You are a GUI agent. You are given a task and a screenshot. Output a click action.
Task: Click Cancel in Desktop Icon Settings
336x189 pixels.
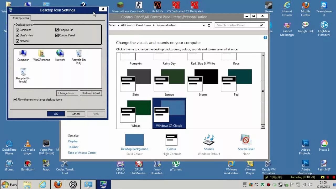76,114
